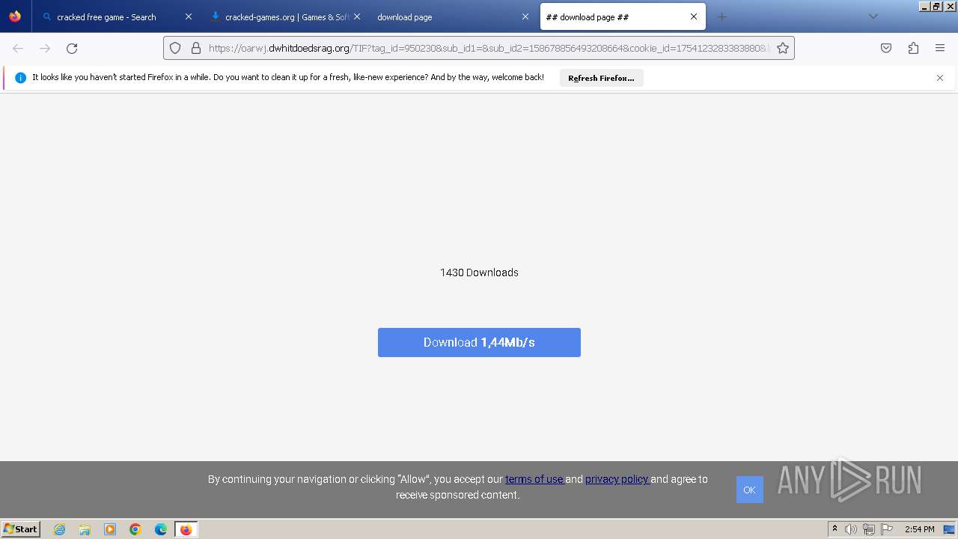Click the Download 1,44Mb/s button
The image size is (958, 539).
pos(479,342)
